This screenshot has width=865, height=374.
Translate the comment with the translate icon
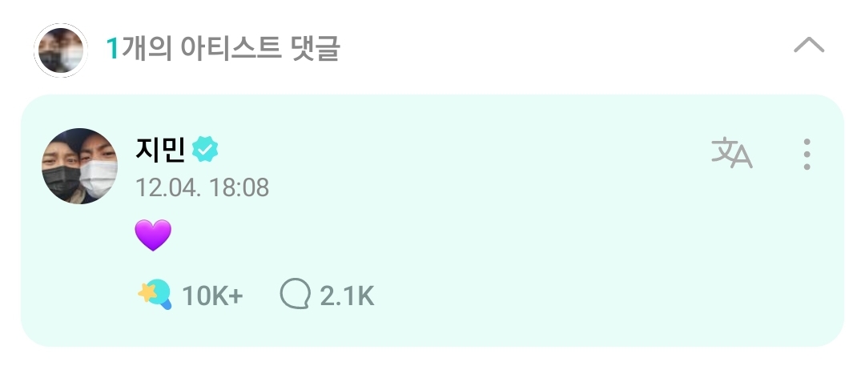pyautogui.click(x=731, y=153)
